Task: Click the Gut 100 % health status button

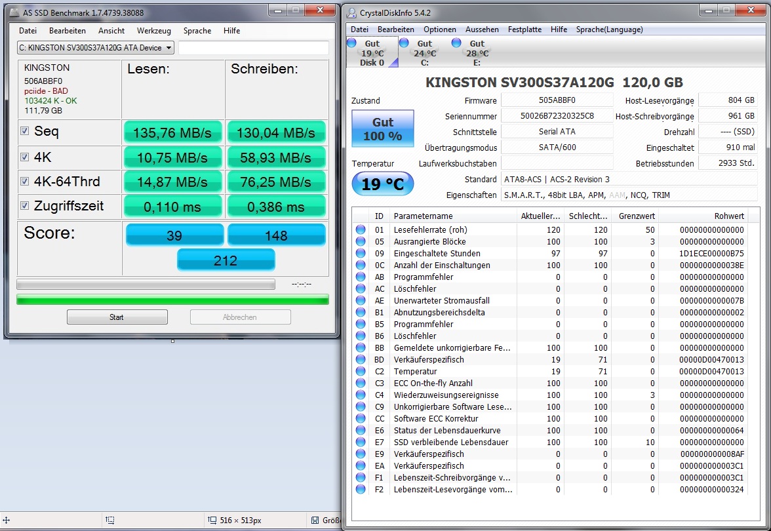Action: (383, 128)
